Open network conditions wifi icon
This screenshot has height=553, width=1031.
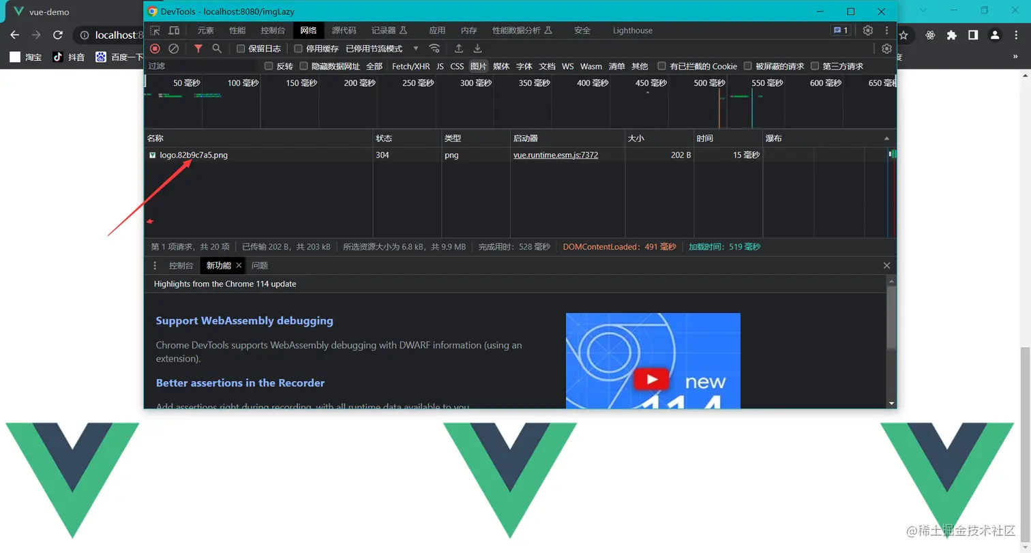434,48
